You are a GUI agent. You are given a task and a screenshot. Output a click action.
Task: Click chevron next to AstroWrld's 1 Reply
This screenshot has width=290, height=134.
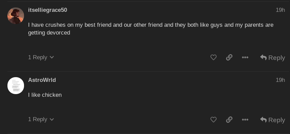[52, 119]
